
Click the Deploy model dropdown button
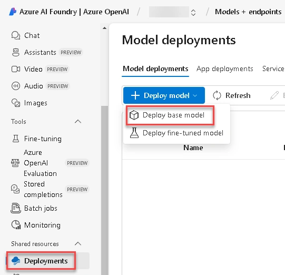point(164,95)
